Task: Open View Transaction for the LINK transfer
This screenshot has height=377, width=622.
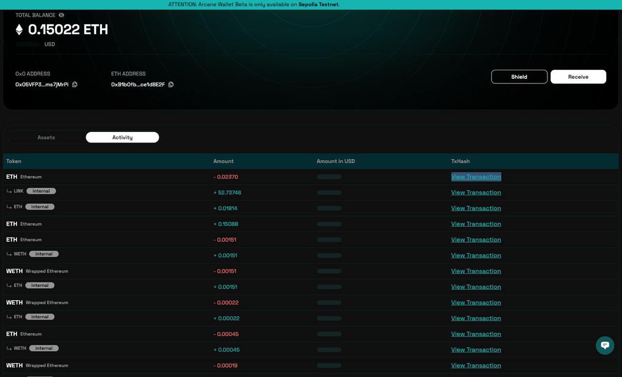Action: point(476,192)
